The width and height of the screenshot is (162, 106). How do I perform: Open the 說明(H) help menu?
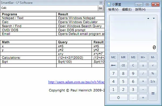point(140,10)
